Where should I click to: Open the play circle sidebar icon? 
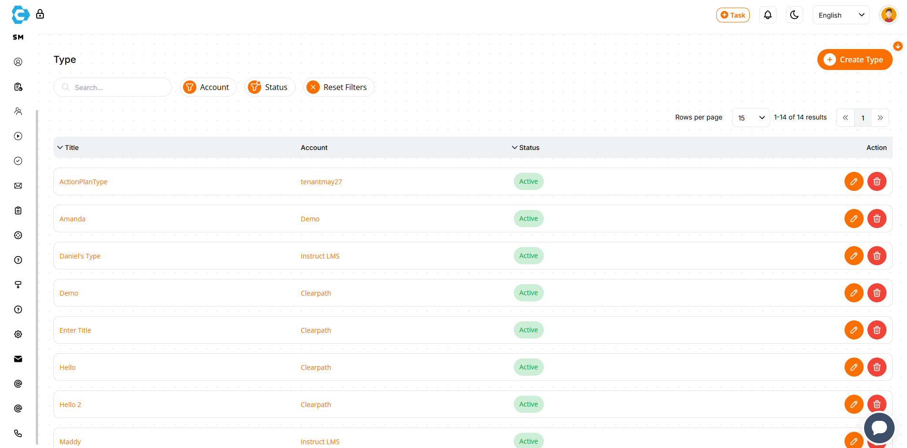(18, 136)
